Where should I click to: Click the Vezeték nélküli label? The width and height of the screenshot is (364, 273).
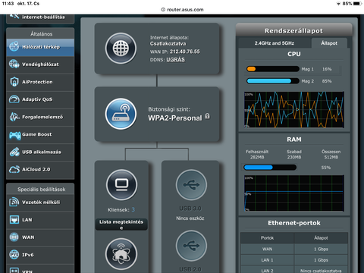coord(41,202)
